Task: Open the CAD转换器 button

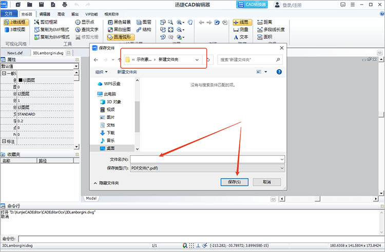Action: tap(252, 5)
